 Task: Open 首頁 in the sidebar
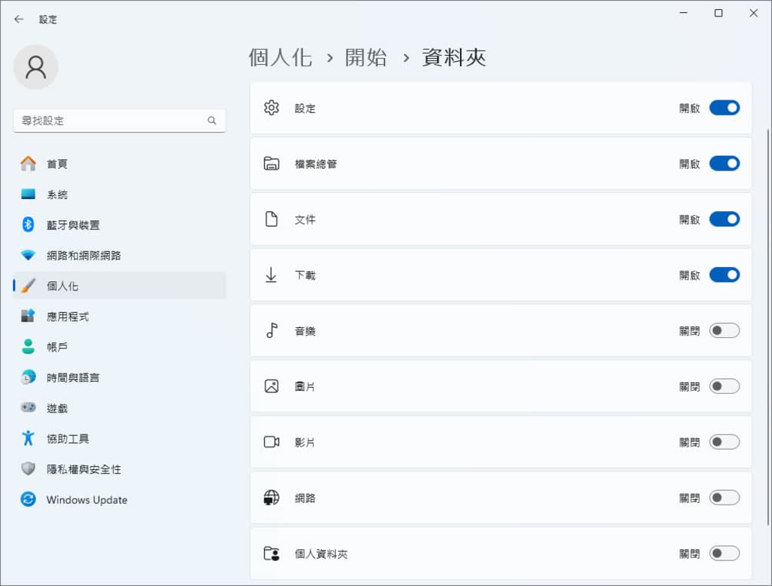(119, 164)
